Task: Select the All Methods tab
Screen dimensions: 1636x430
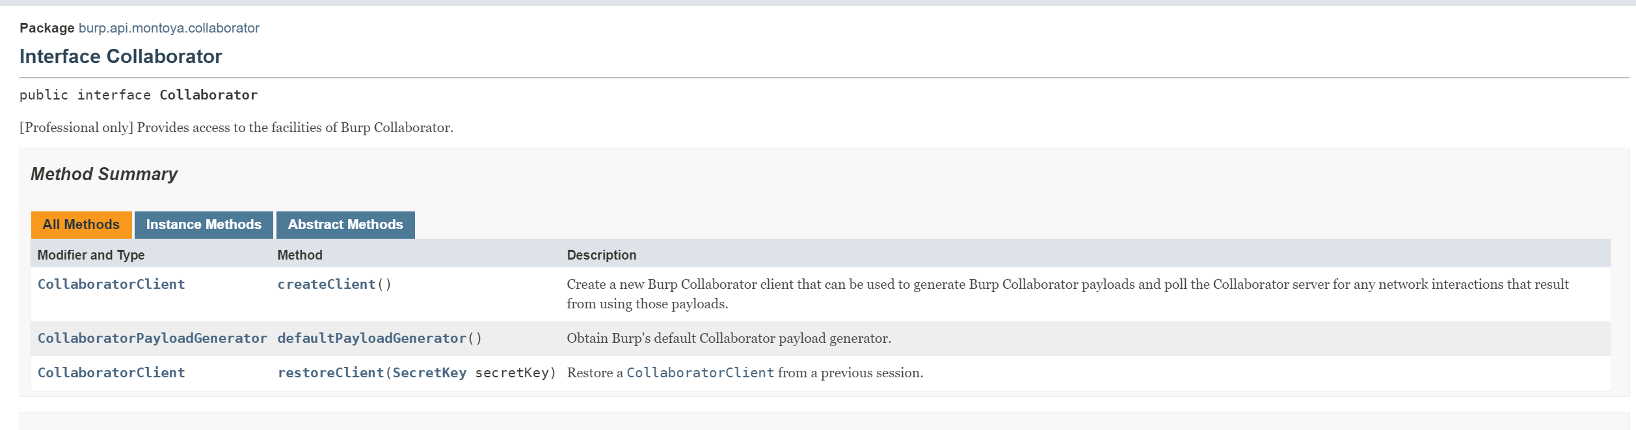Action: 81,224
